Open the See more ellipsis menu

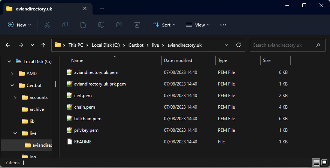pos(223,25)
